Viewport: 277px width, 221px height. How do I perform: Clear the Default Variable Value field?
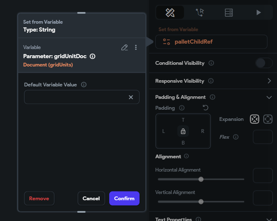[x=131, y=97]
